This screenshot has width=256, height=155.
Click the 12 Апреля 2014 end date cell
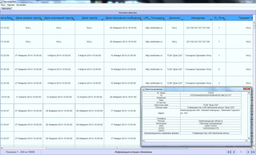tap(59, 97)
